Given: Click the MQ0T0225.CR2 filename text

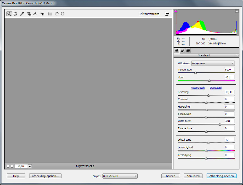Looking at the screenshot, I should [x=85, y=166].
